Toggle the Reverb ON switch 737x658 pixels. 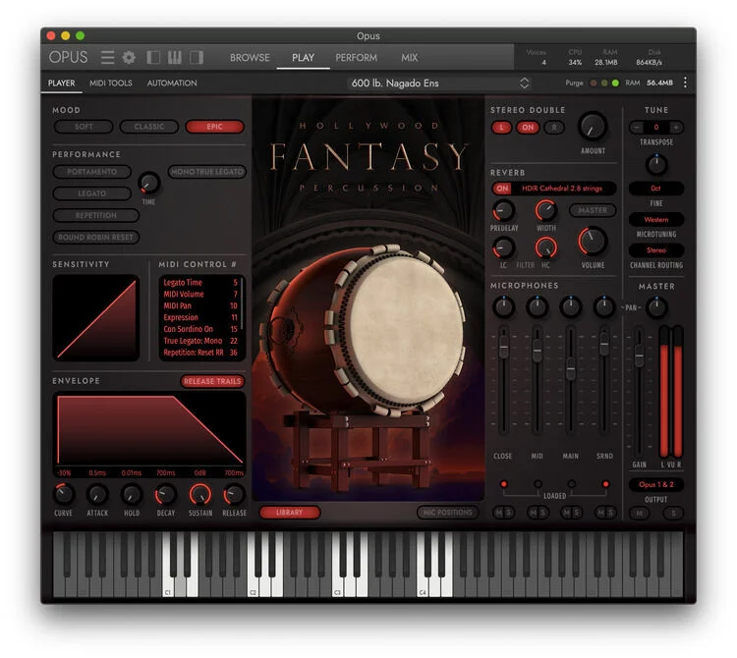point(502,189)
